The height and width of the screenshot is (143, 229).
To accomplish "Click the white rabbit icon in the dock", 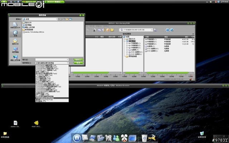I will point(124,138).
